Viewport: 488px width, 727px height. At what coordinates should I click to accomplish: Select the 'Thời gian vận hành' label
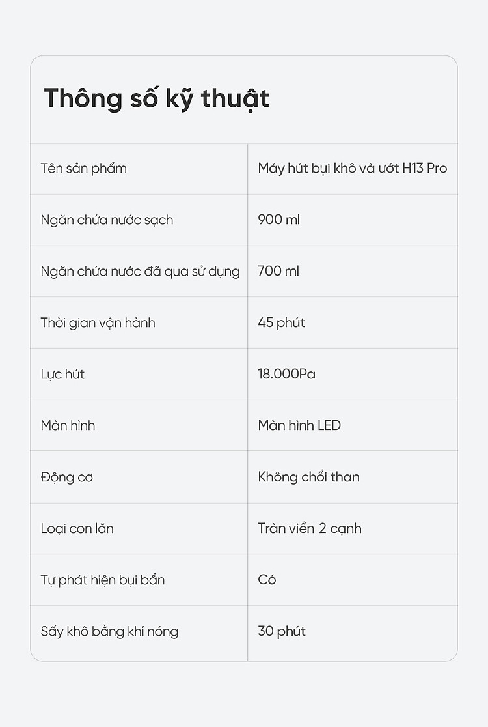click(x=98, y=322)
